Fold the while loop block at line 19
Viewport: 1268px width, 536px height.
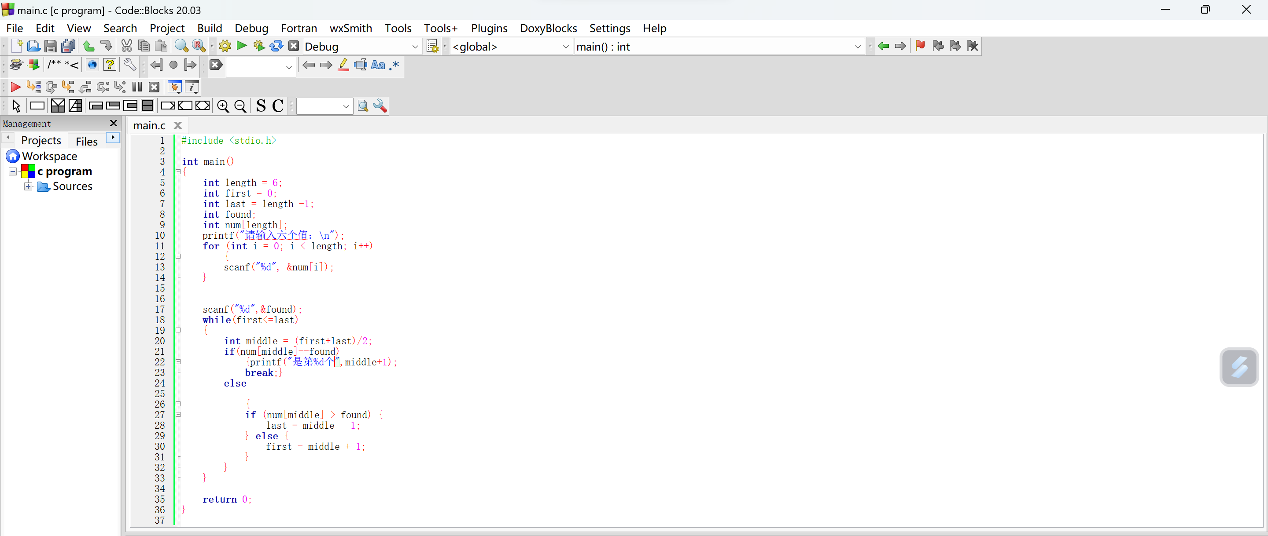pos(178,331)
